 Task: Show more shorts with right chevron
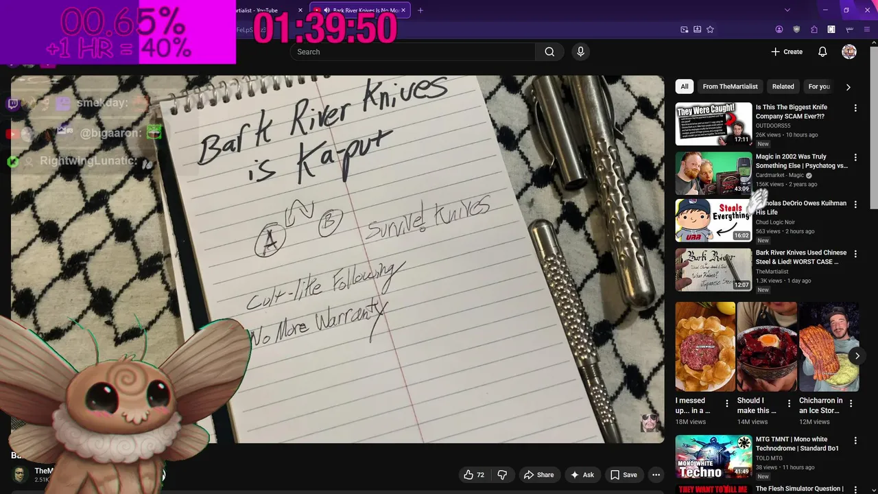point(857,355)
